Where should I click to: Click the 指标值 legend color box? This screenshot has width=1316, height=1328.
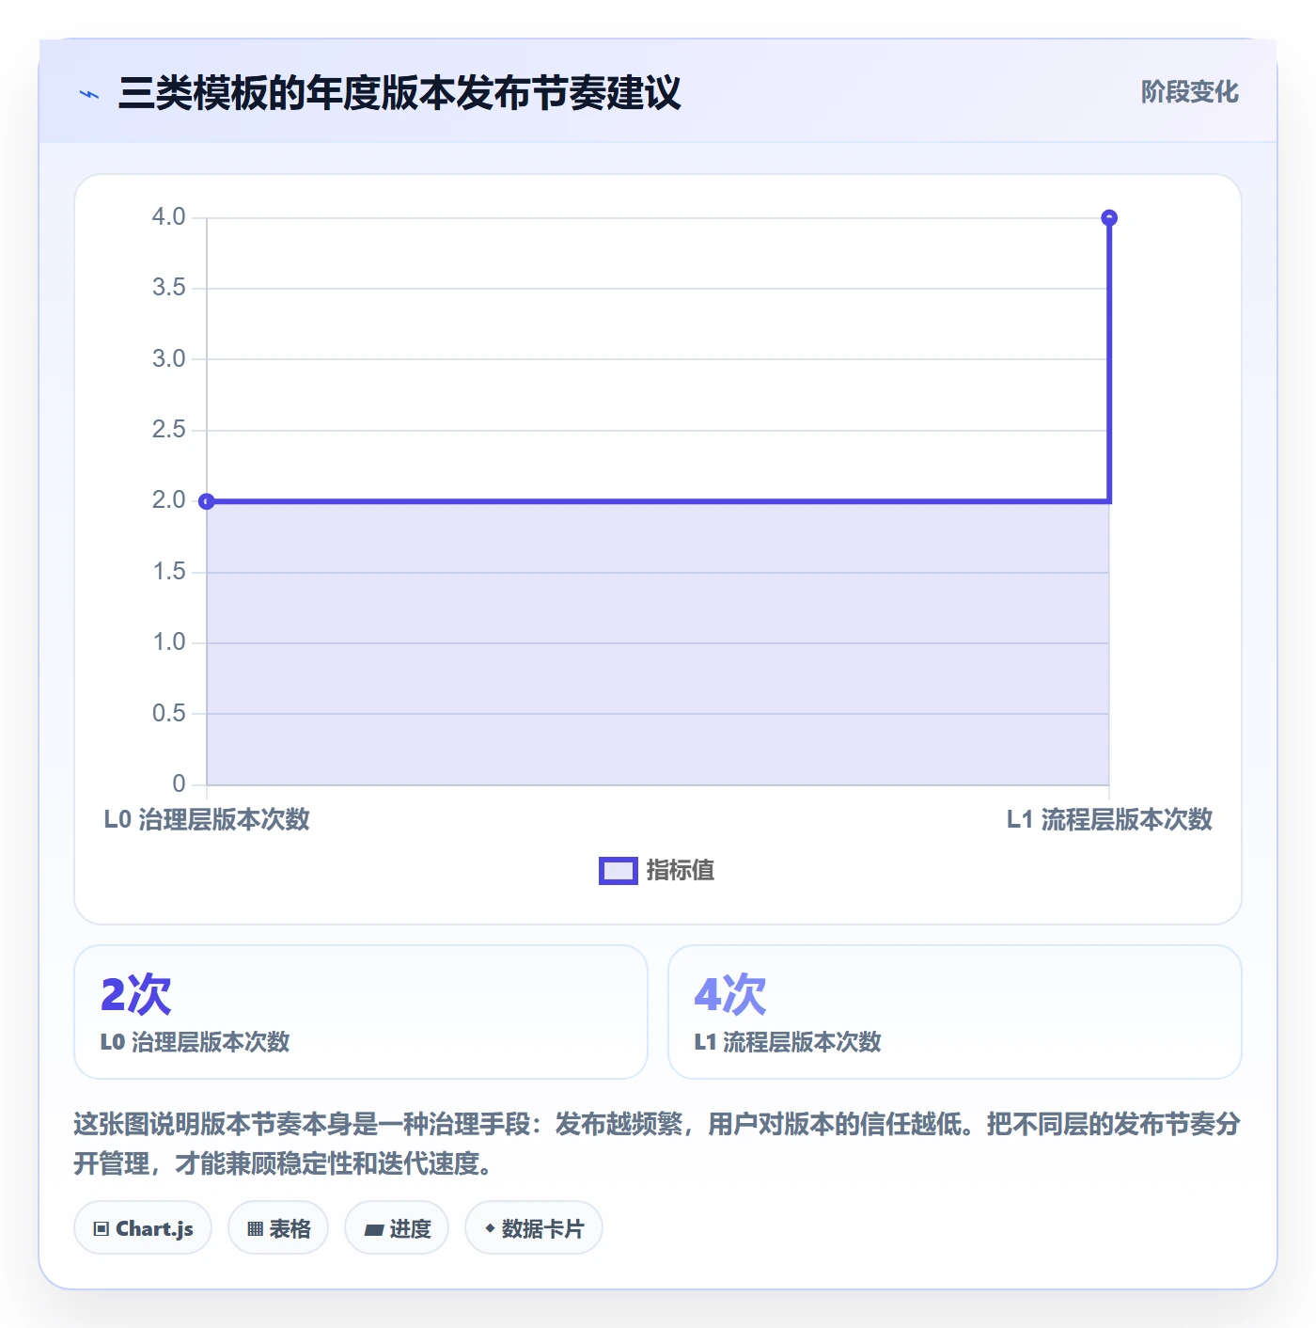tap(619, 871)
